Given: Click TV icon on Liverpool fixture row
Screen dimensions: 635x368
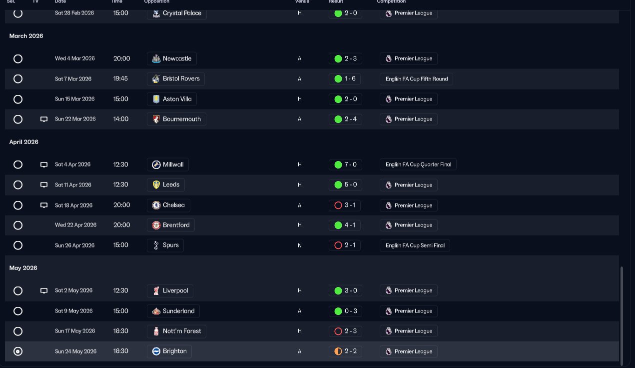Looking at the screenshot, I should (x=44, y=290).
